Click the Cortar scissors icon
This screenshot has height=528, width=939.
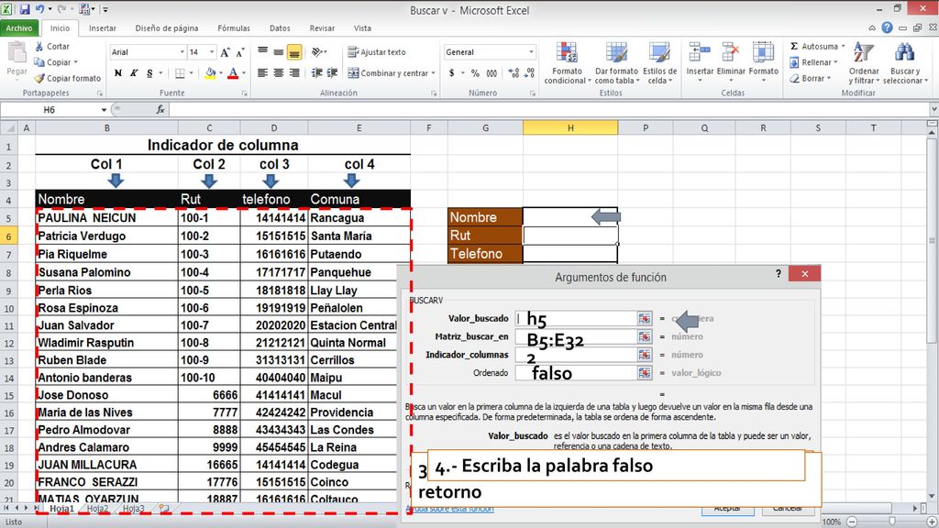tap(39, 46)
